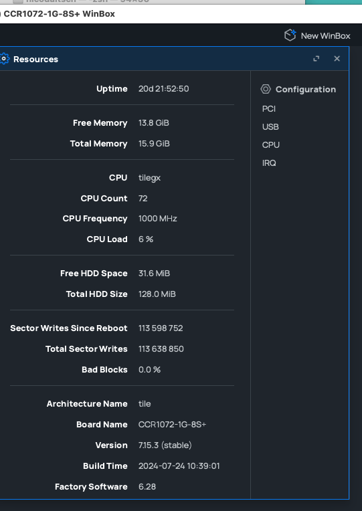
Task: Select the Build Time value 2024-07-24 10:39:01
Action: coord(179,466)
